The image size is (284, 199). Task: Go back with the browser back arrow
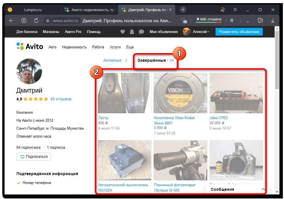tap(11, 21)
